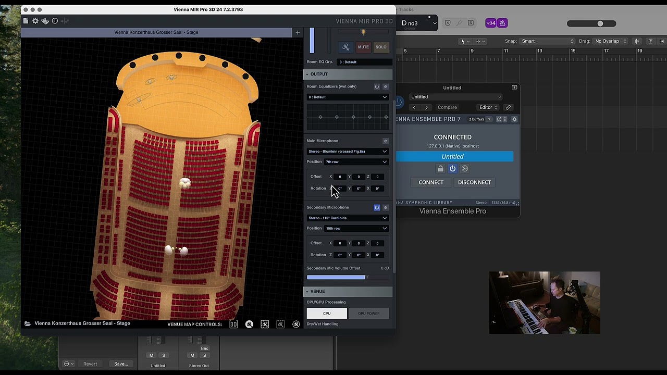667x375 pixels.
Task: Toggle the count-in 1234 button
Action: pos(491,23)
